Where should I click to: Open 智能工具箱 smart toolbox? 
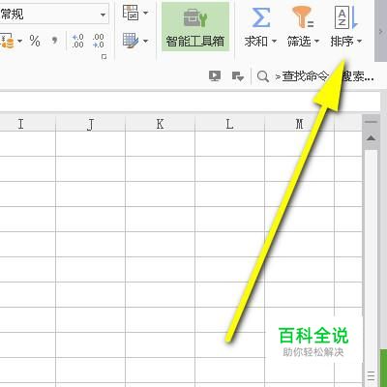pos(195,27)
